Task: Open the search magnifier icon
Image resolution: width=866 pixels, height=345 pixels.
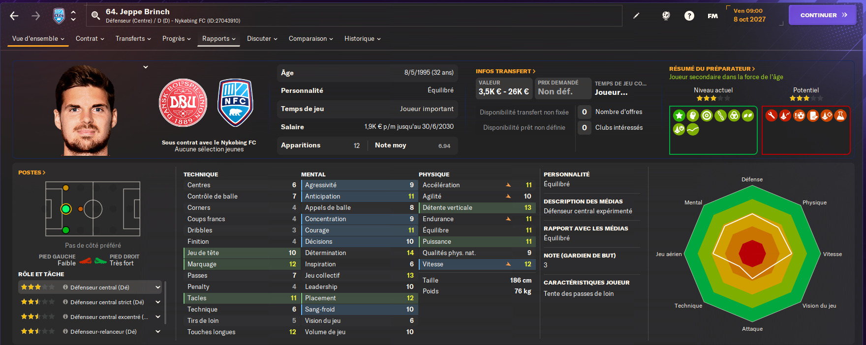Action: coord(96,16)
